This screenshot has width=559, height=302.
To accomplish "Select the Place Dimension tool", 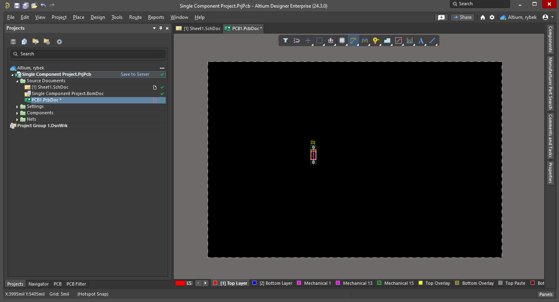I will tap(409, 41).
